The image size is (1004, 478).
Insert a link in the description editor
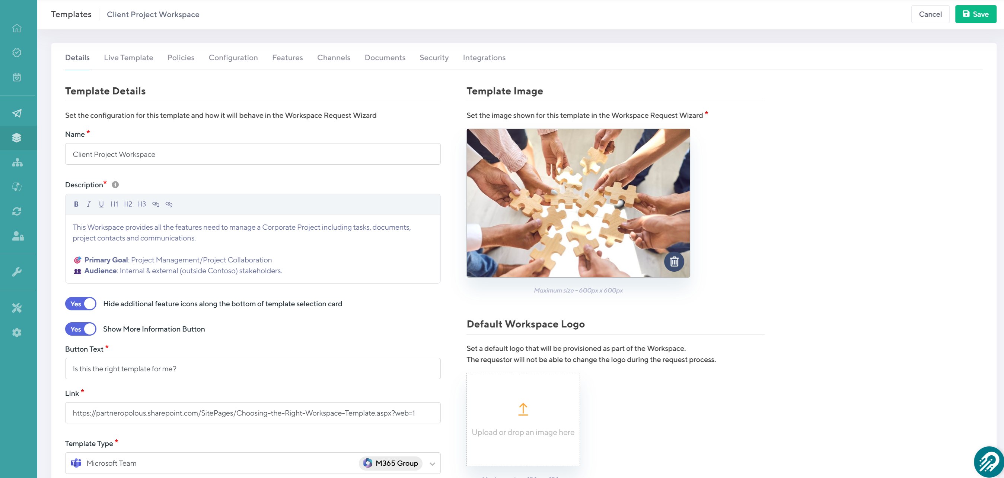(x=156, y=204)
